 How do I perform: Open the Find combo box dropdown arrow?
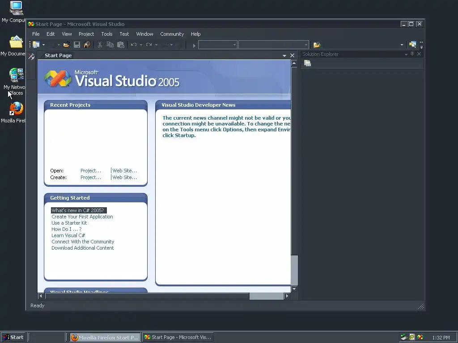click(x=402, y=45)
